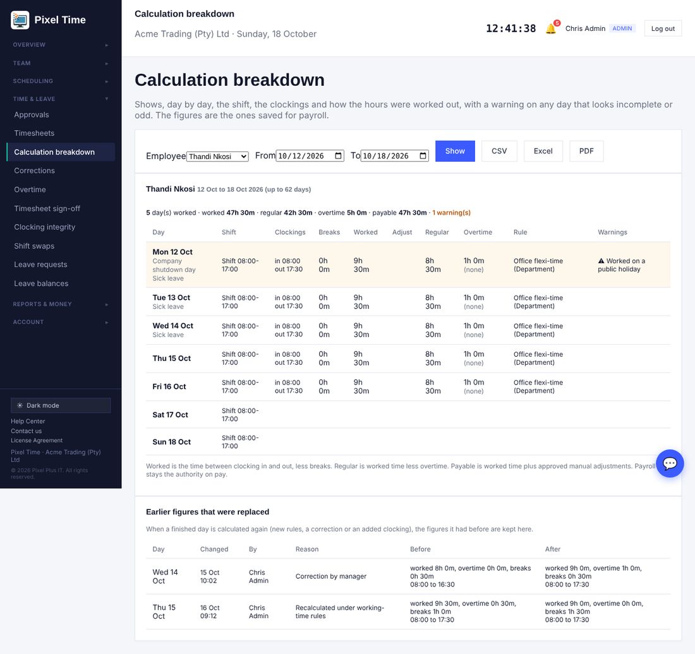Image resolution: width=695 pixels, height=654 pixels.
Task: Open the chat support bubble
Action: pyautogui.click(x=669, y=463)
